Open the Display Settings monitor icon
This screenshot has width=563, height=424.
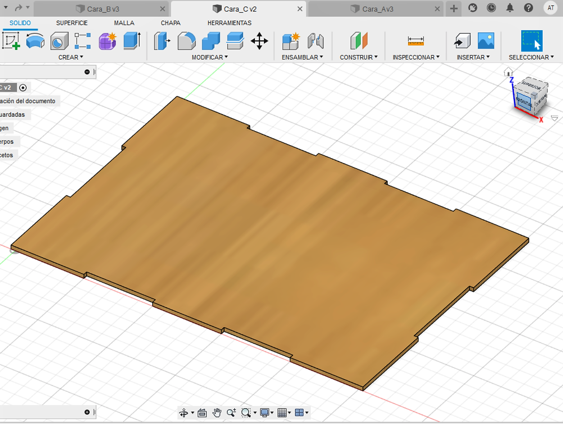pos(265,412)
